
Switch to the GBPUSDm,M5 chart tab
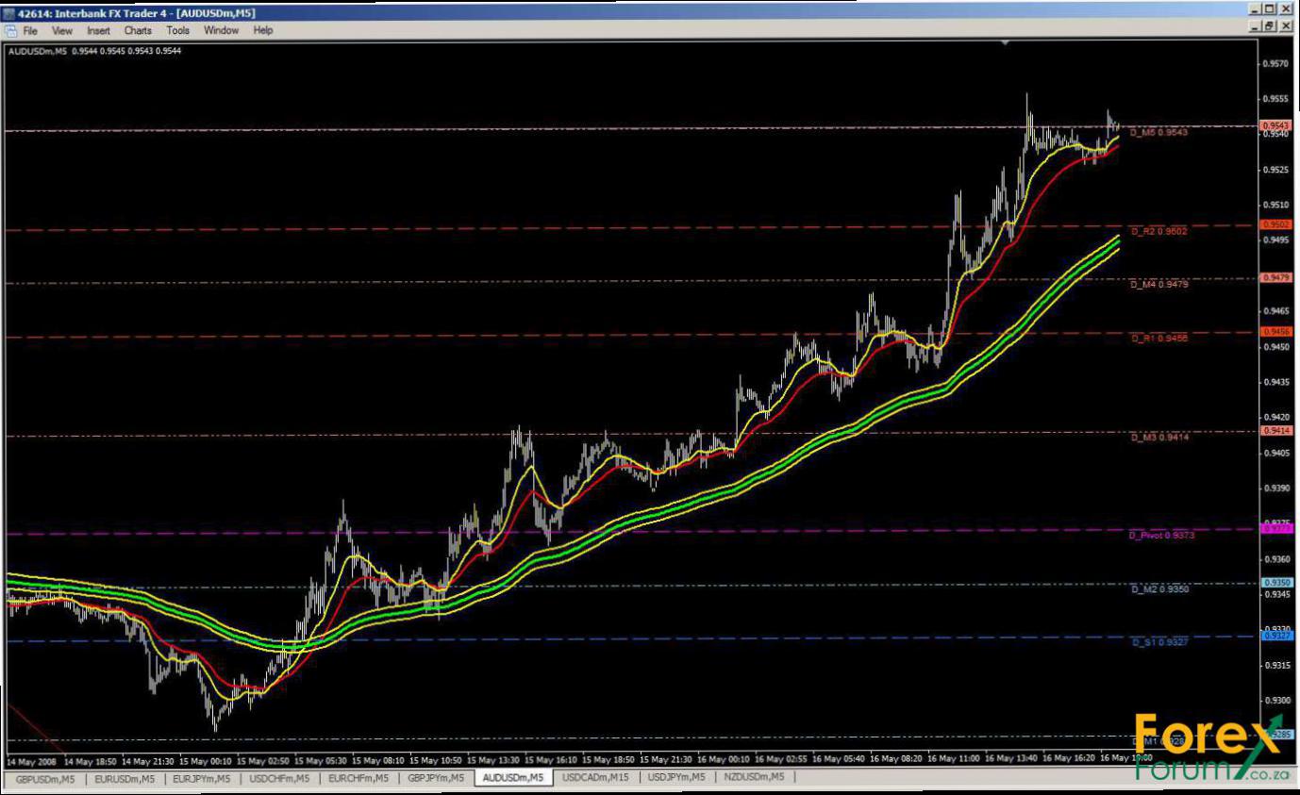tap(43, 778)
